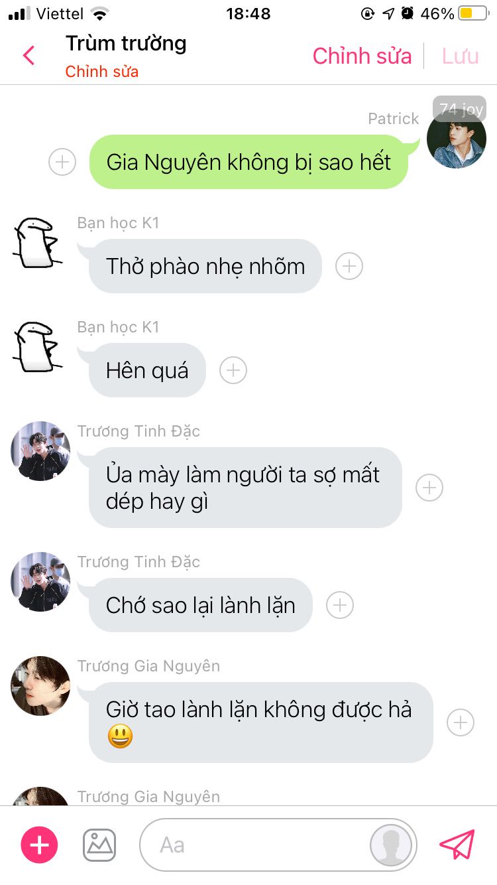Tap the "Chỉnh sửa" button in header

pyautogui.click(x=362, y=56)
